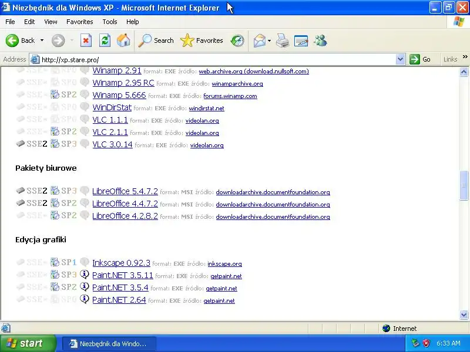470x352 pixels.
Task: Click the 6:33 AM clock
Action: pyautogui.click(x=448, y=343)
